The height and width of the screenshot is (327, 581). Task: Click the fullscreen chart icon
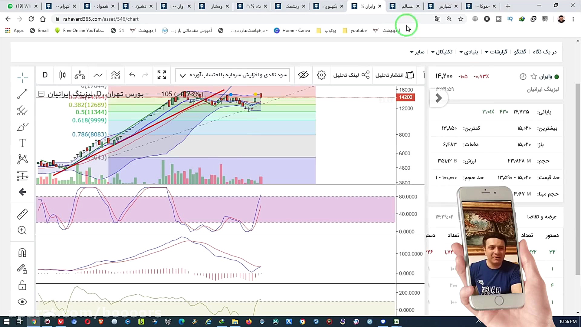(162, 75)
